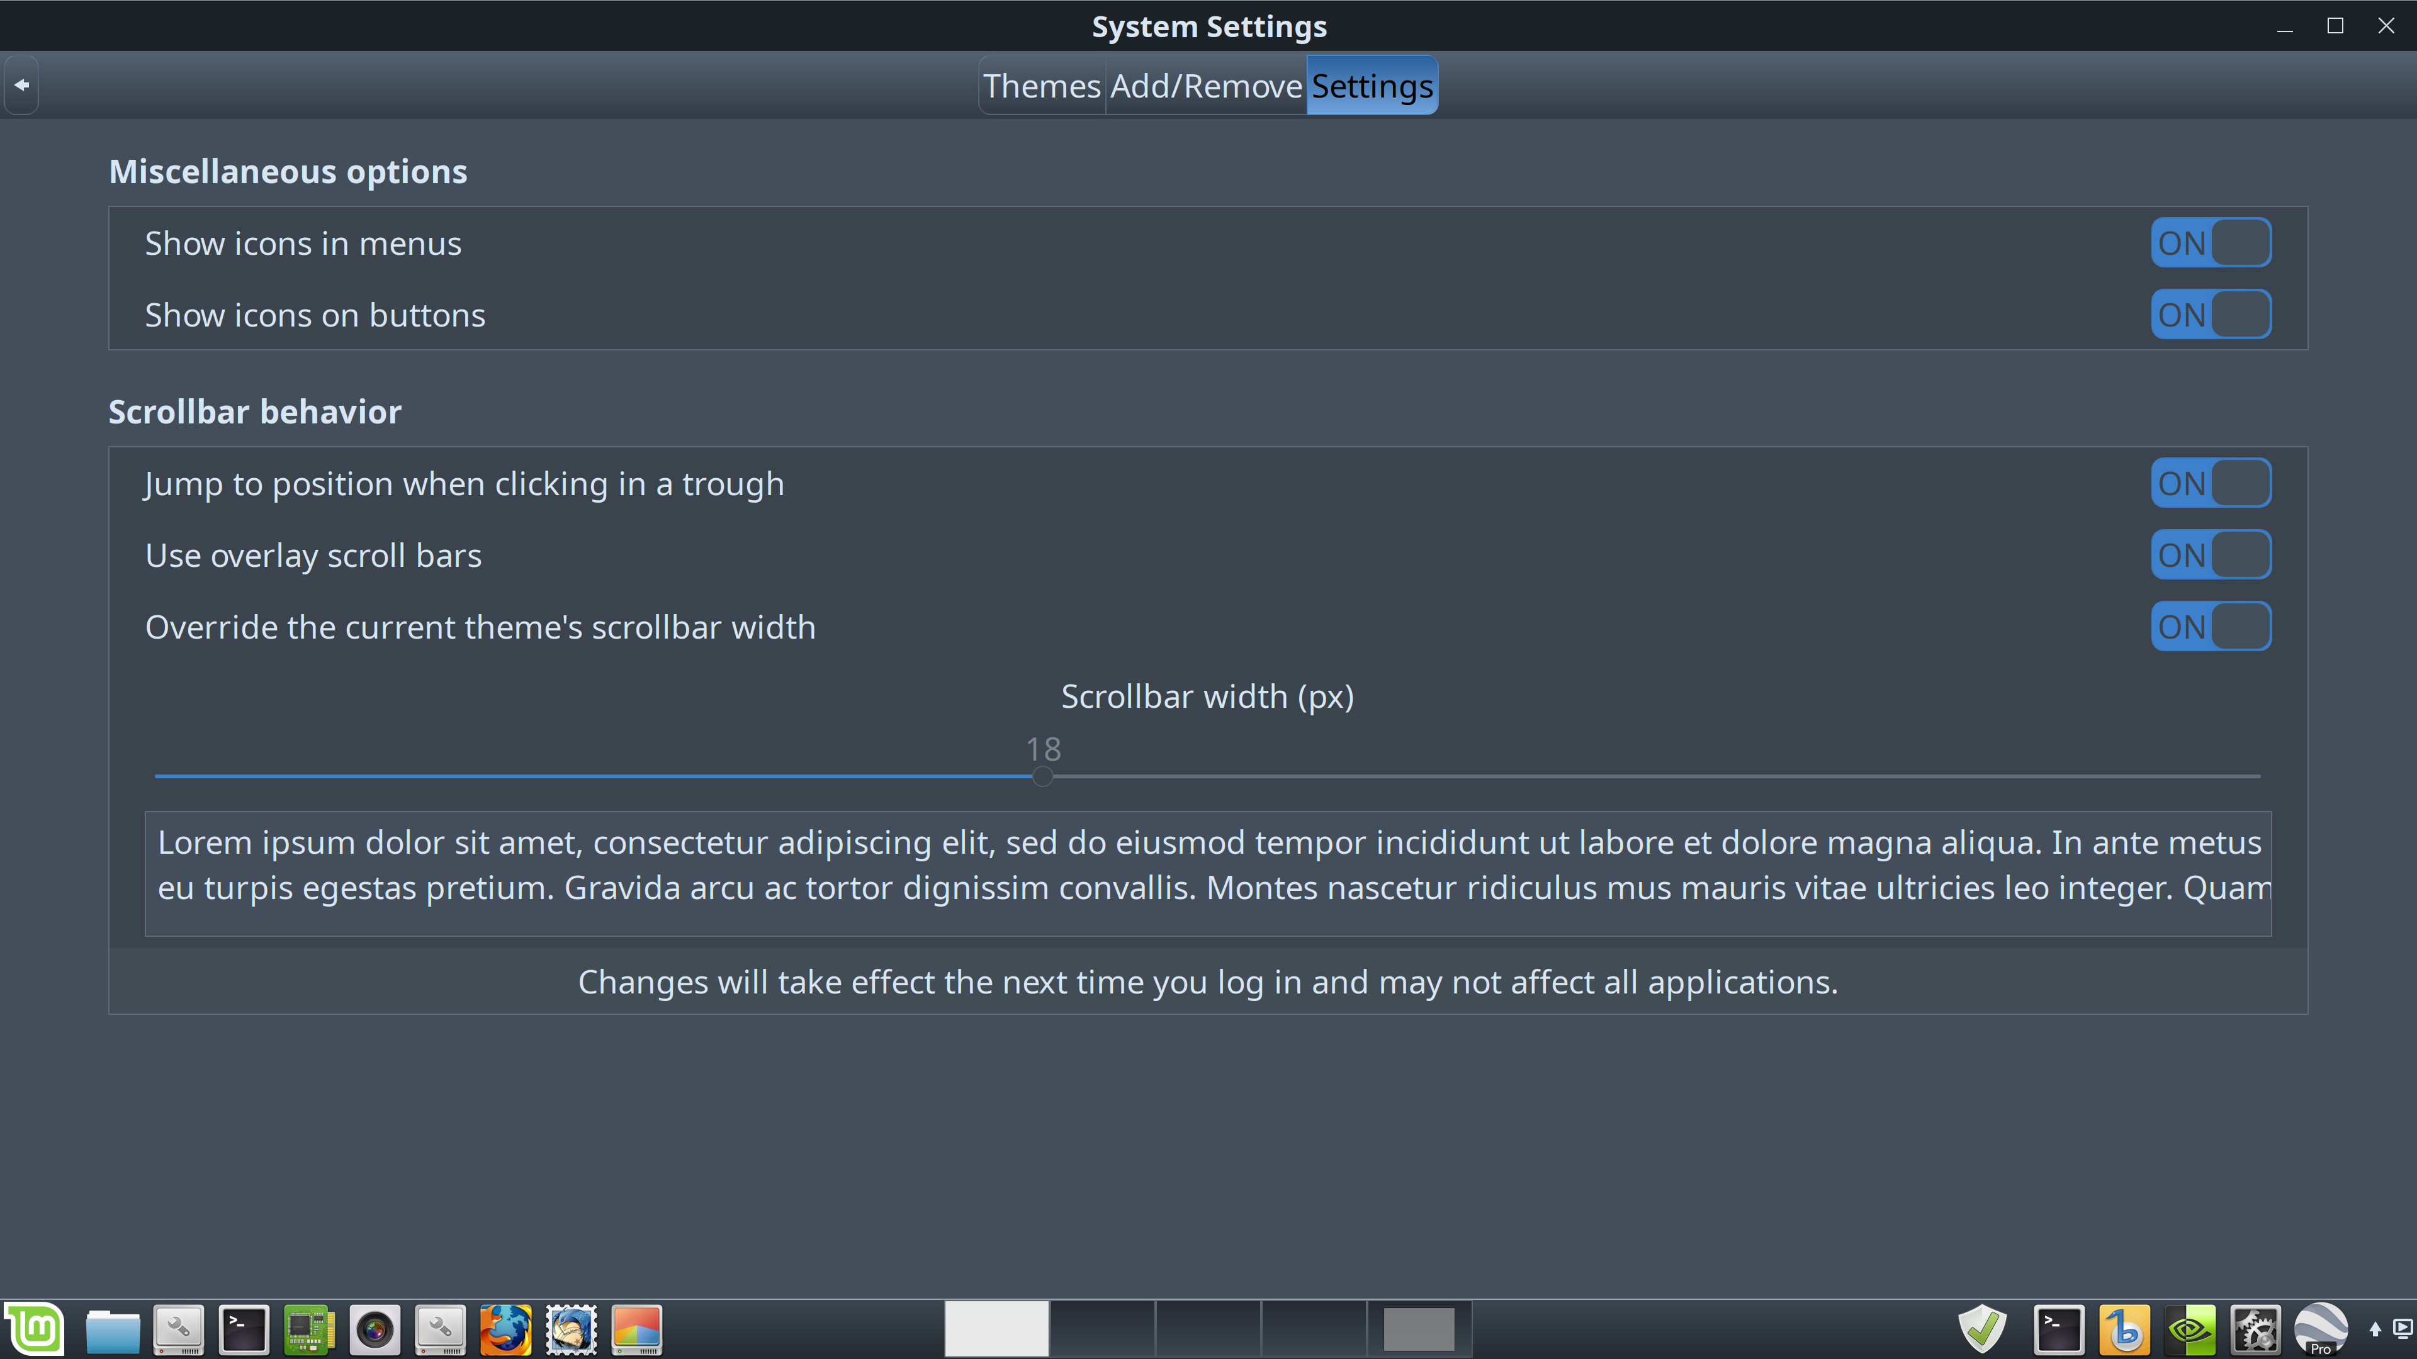This screenshot has height=1359, width=2417.
Task: Maximize the System Settings window
Action: click(x=2335, y=26)
